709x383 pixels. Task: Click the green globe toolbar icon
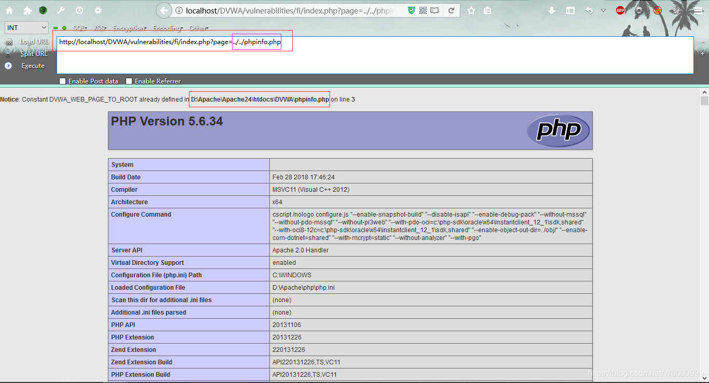[43, 10]
